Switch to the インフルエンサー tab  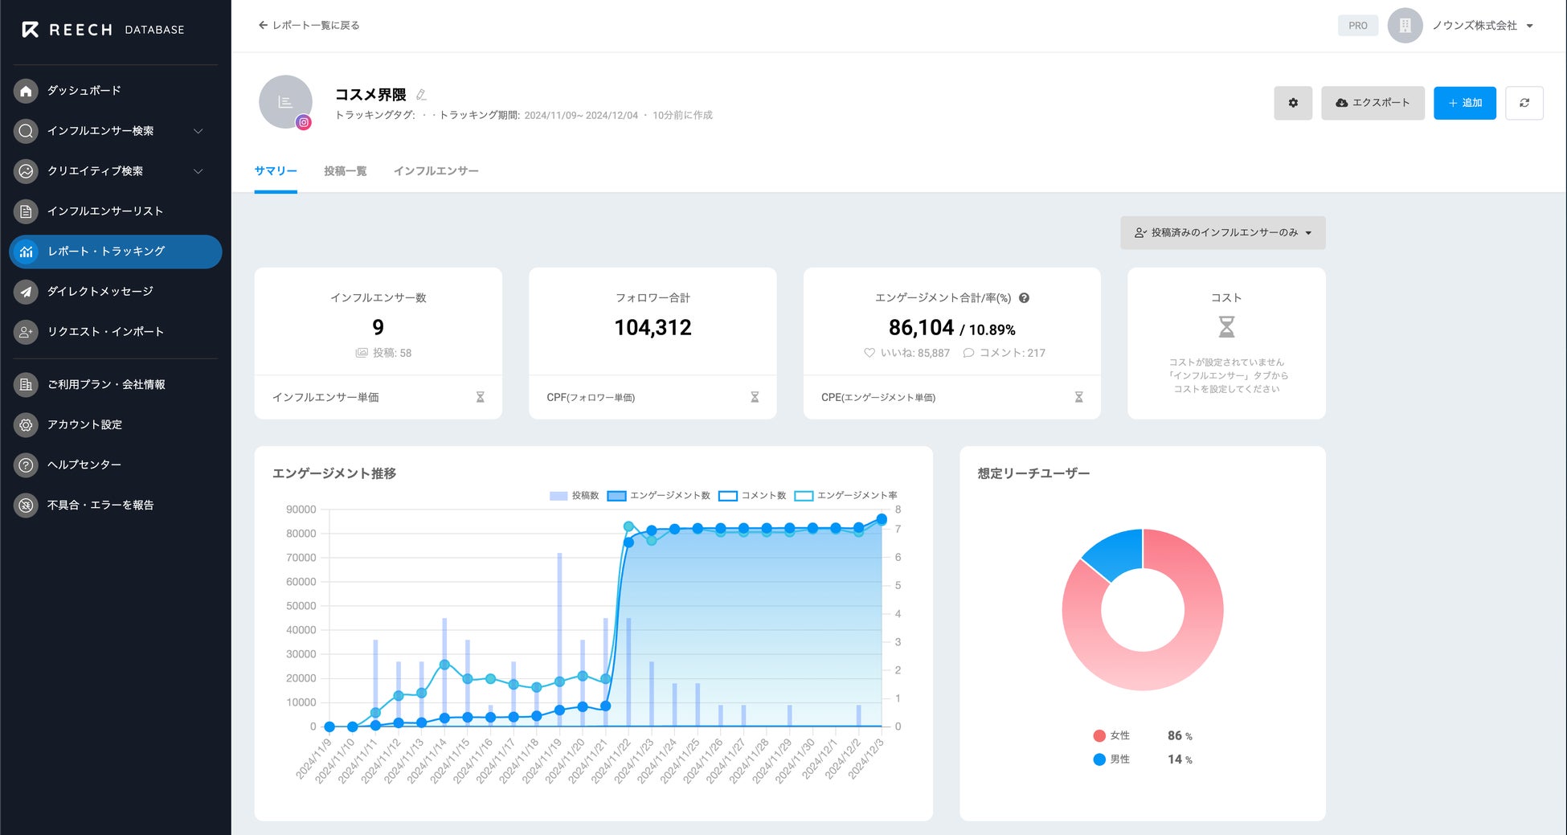point(436,171)
